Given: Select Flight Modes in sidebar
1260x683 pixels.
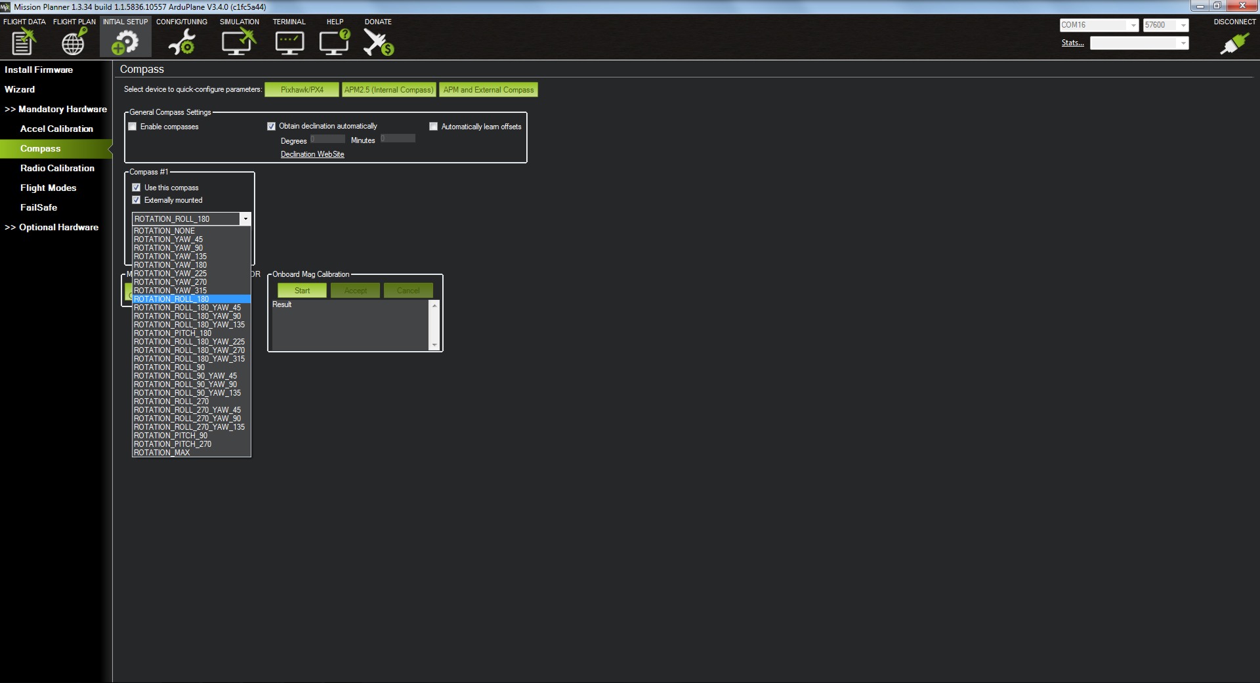Looking at the screenshot, I should pos(48,188).
